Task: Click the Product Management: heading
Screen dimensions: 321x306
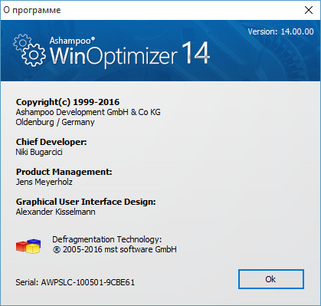Action: (64, 172)
